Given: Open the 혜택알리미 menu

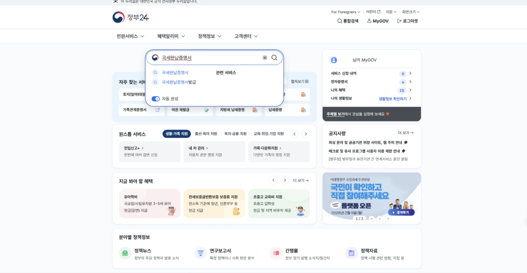Looking at the screenshot, I should point(171,37).
